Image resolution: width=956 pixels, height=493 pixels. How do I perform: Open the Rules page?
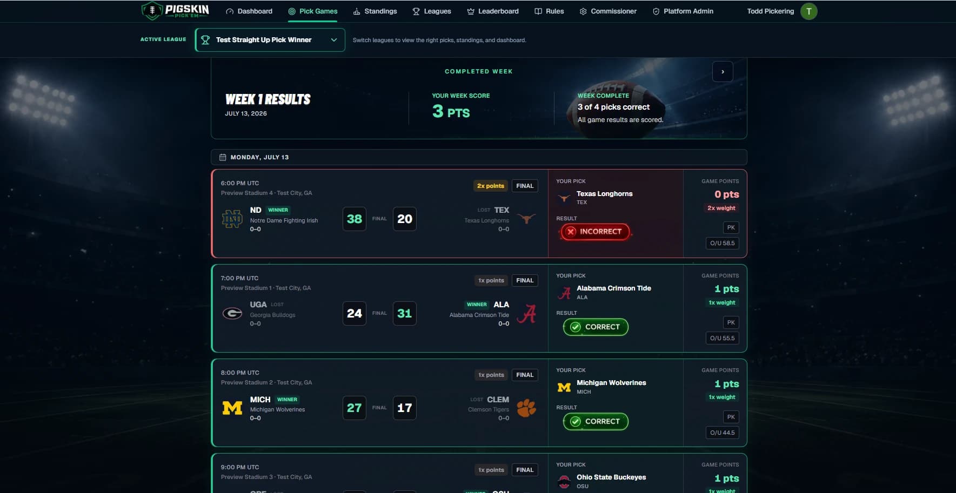coord(549,11)
